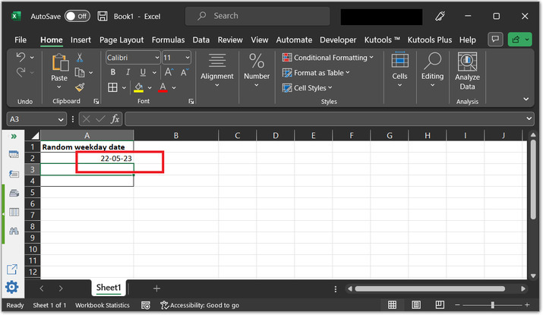This screenshot has height=315, width=543.
Task: Click the Name Box showing A3
Action: [x=36, y=119]
